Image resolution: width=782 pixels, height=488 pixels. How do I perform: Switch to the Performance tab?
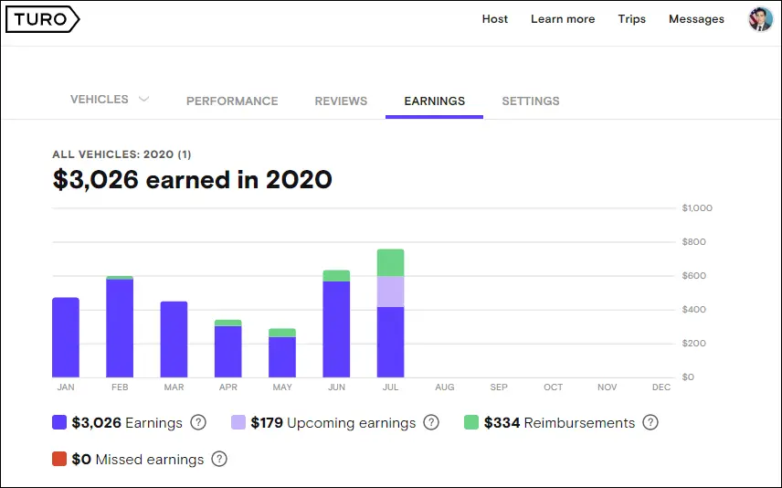coord(232,101)
